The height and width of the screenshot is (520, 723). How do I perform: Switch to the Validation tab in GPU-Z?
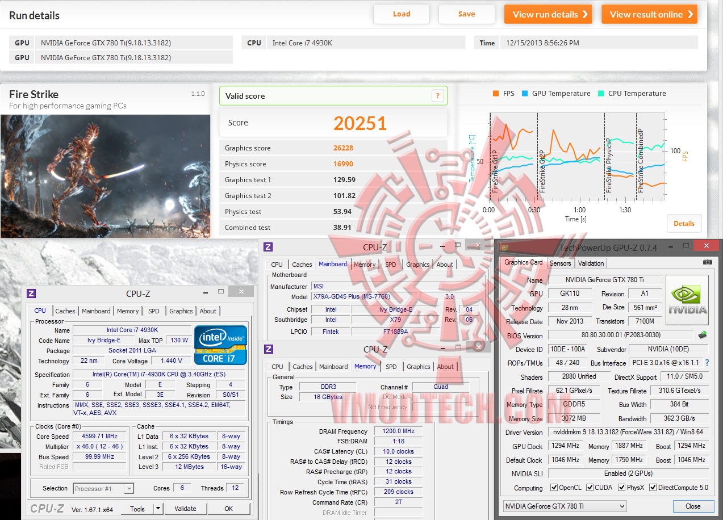[591, 263]
